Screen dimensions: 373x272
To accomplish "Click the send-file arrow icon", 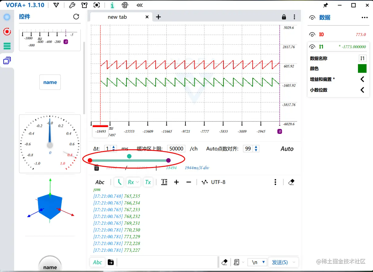I will (111, 262).
